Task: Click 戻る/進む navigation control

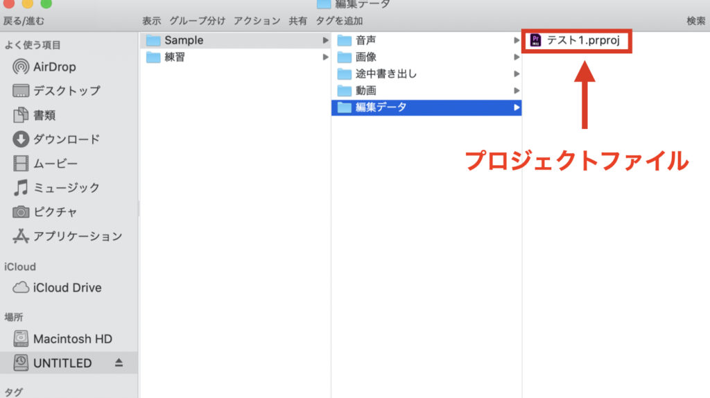Action: pyautogui.click(x=24, y=21)
